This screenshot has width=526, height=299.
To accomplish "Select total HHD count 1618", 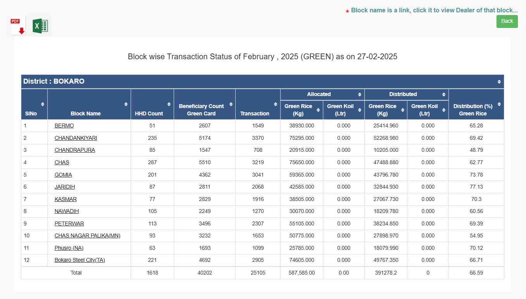I will point(152,273).
